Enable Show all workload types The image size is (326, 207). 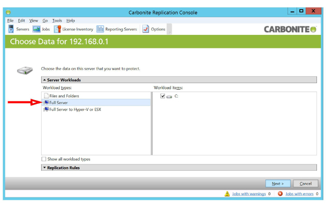click(x=44, y=159)
